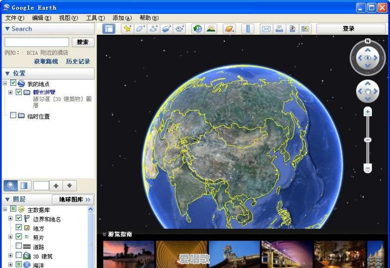
Task: Open the 工具(T) menu
Action: (96, 18)
